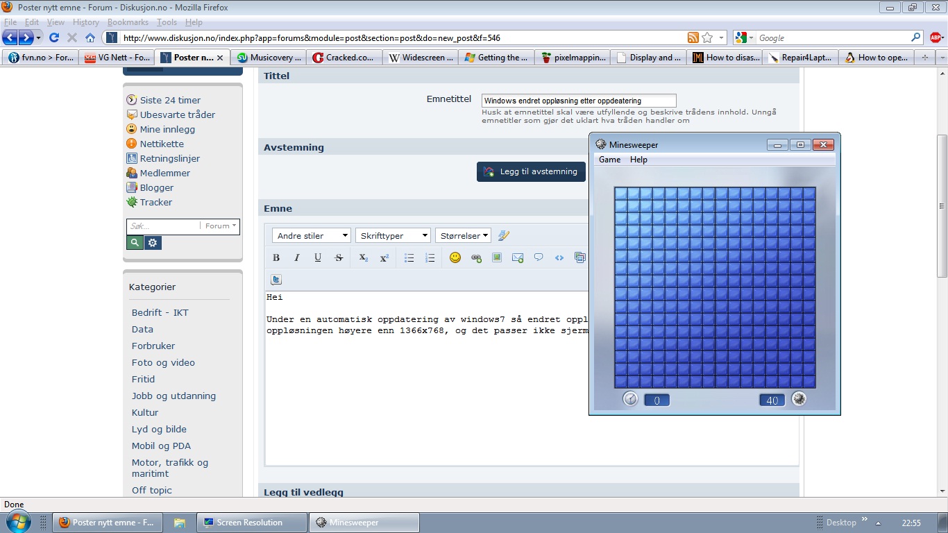
Task: Insert code with angle brackets icon
Action: coord(559,257)
